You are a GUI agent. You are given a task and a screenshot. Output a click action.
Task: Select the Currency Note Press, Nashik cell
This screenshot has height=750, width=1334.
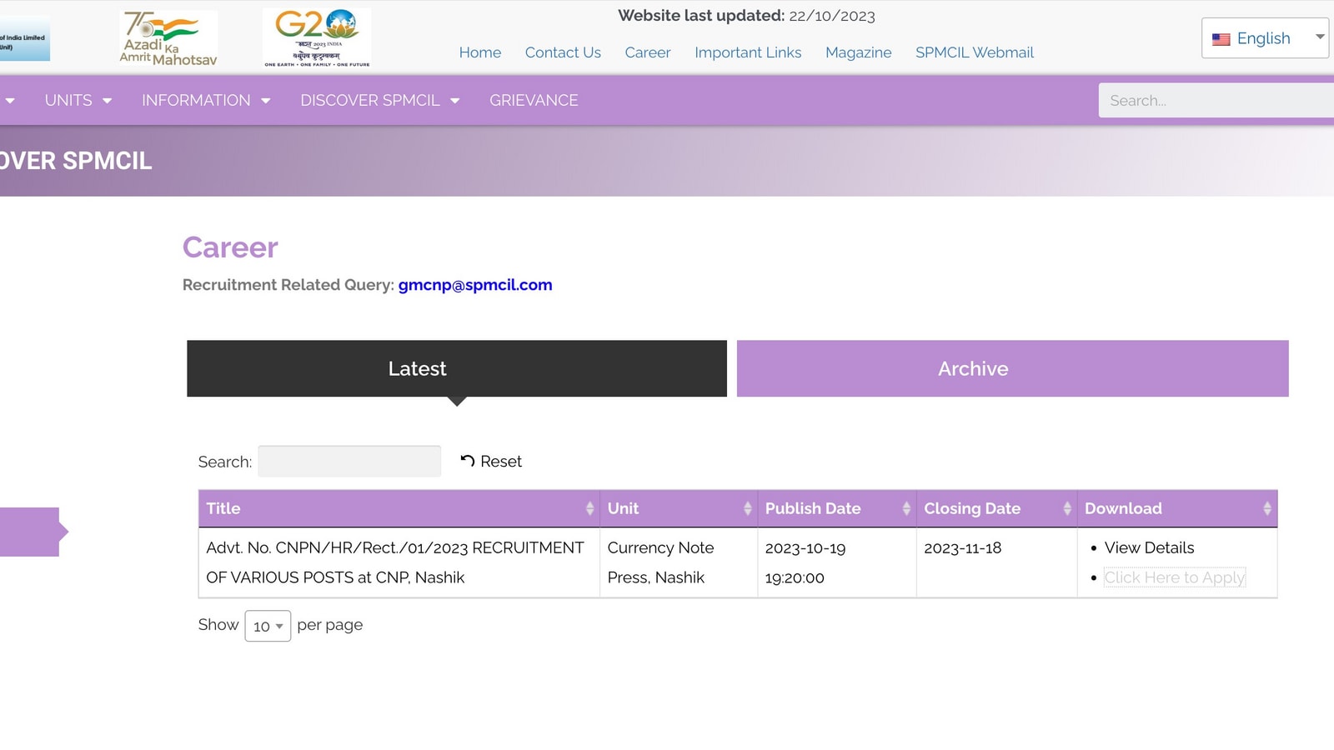coord(679,562)
